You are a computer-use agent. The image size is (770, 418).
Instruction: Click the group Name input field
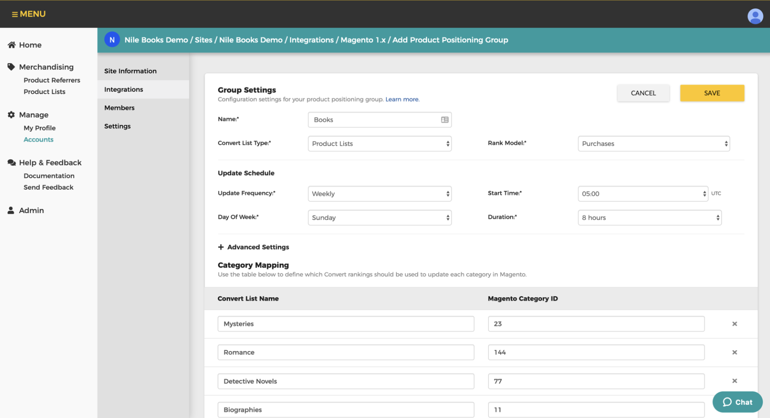(375, 120)
